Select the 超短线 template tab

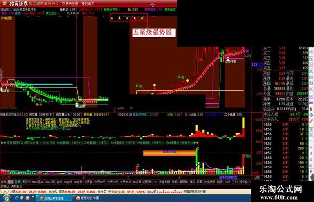pyautogui.click(x=148, y=182)
